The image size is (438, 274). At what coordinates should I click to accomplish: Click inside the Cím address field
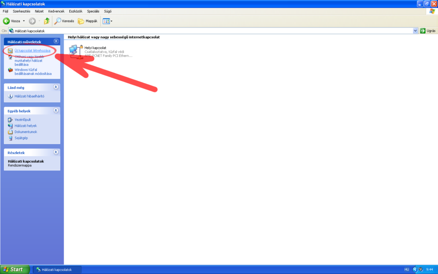coord(214,31)
